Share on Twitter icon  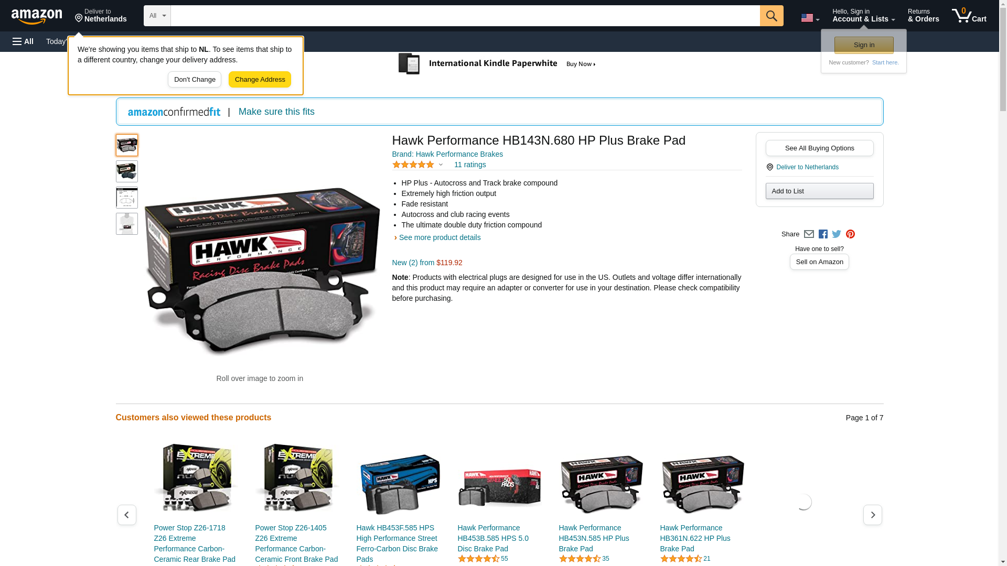[837, 234]
